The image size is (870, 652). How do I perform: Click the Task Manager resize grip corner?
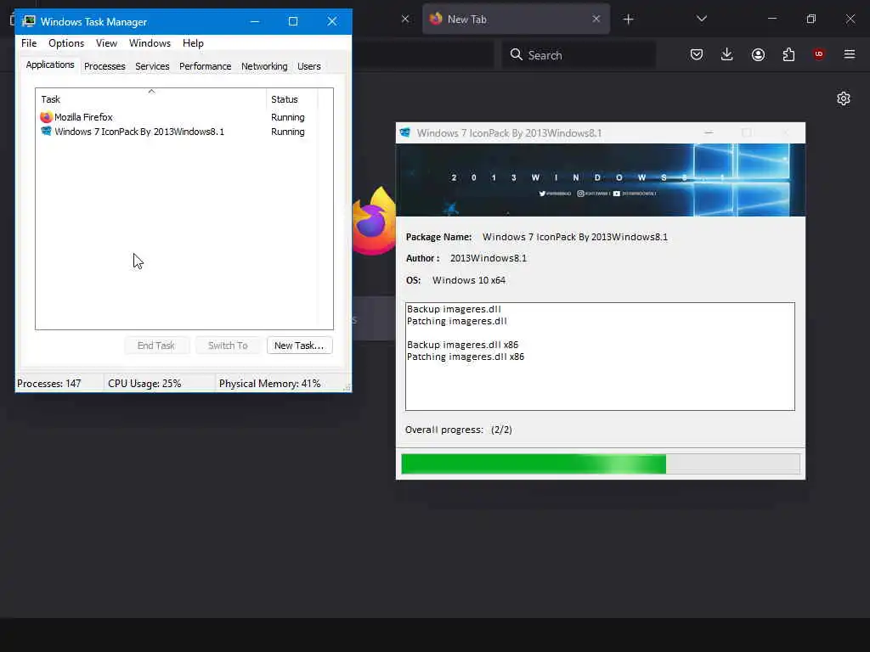(347, 387)
